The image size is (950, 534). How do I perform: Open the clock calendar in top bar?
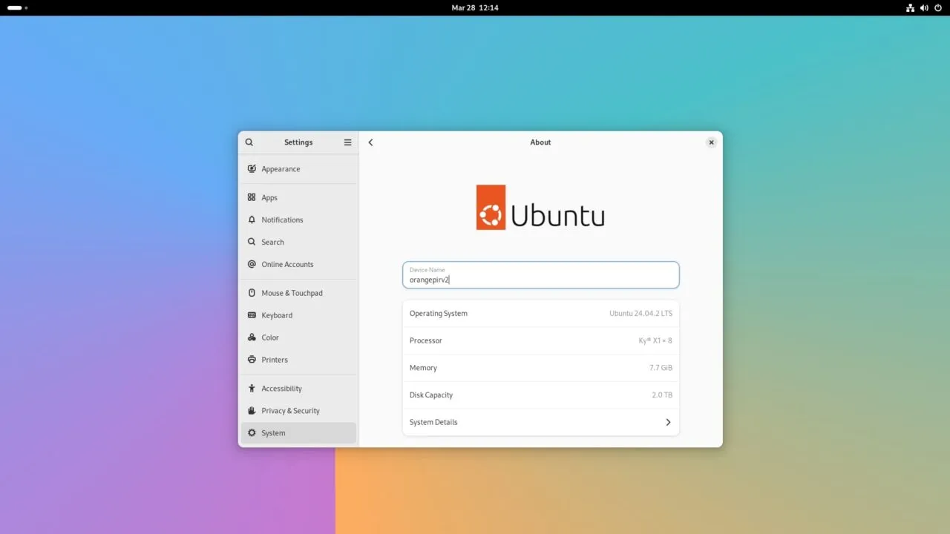tap(475, 7)
